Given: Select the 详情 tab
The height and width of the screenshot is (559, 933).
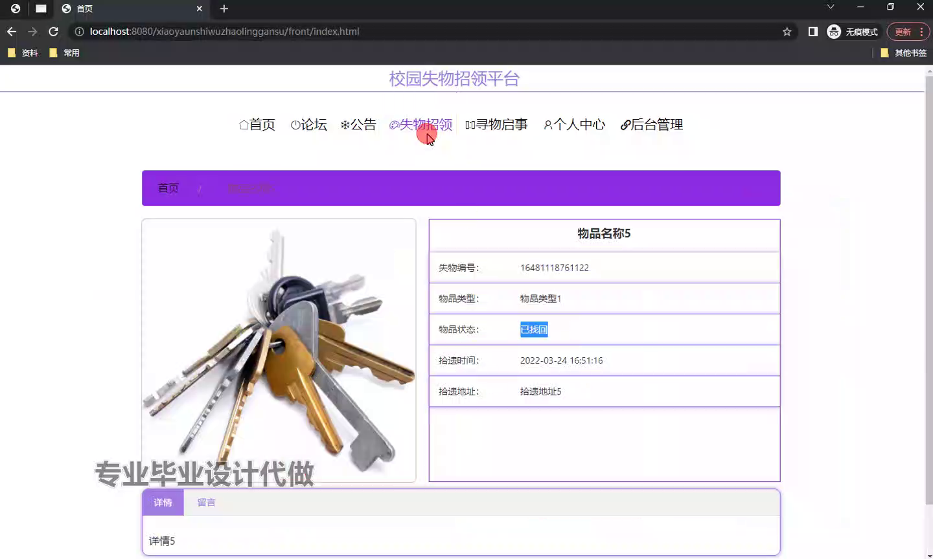Looking at the screenshot, I should pos(163,503).
